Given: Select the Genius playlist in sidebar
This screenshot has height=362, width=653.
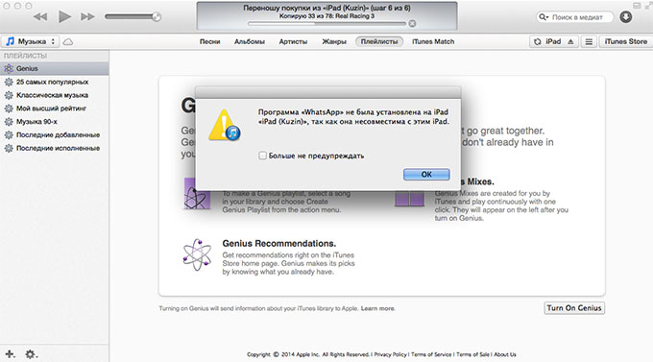Looking at the screenshot, I should tap(55, 69).
